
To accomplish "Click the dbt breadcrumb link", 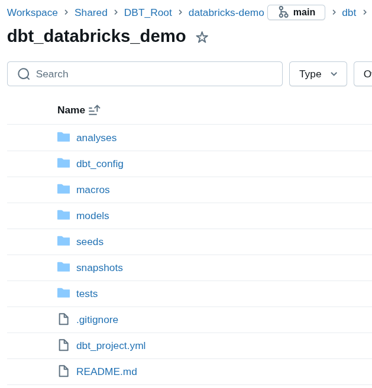I will [349, 12].
